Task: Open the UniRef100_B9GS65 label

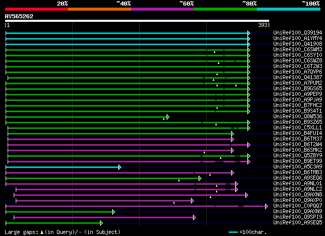Action: pyautogui.click(x=298, y=89)
